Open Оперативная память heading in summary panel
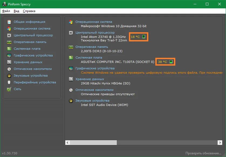Image resolution: width=226 pixels, height=157 pixels. [92, 47]
